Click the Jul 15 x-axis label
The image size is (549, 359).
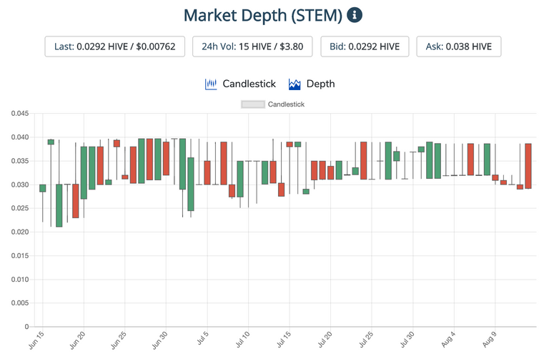click(284, 340)
